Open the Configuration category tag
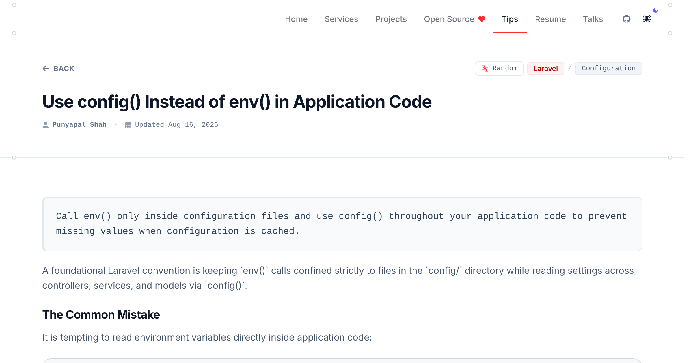The height and width of the screenshot is (363, 693). tap(608, 68)
